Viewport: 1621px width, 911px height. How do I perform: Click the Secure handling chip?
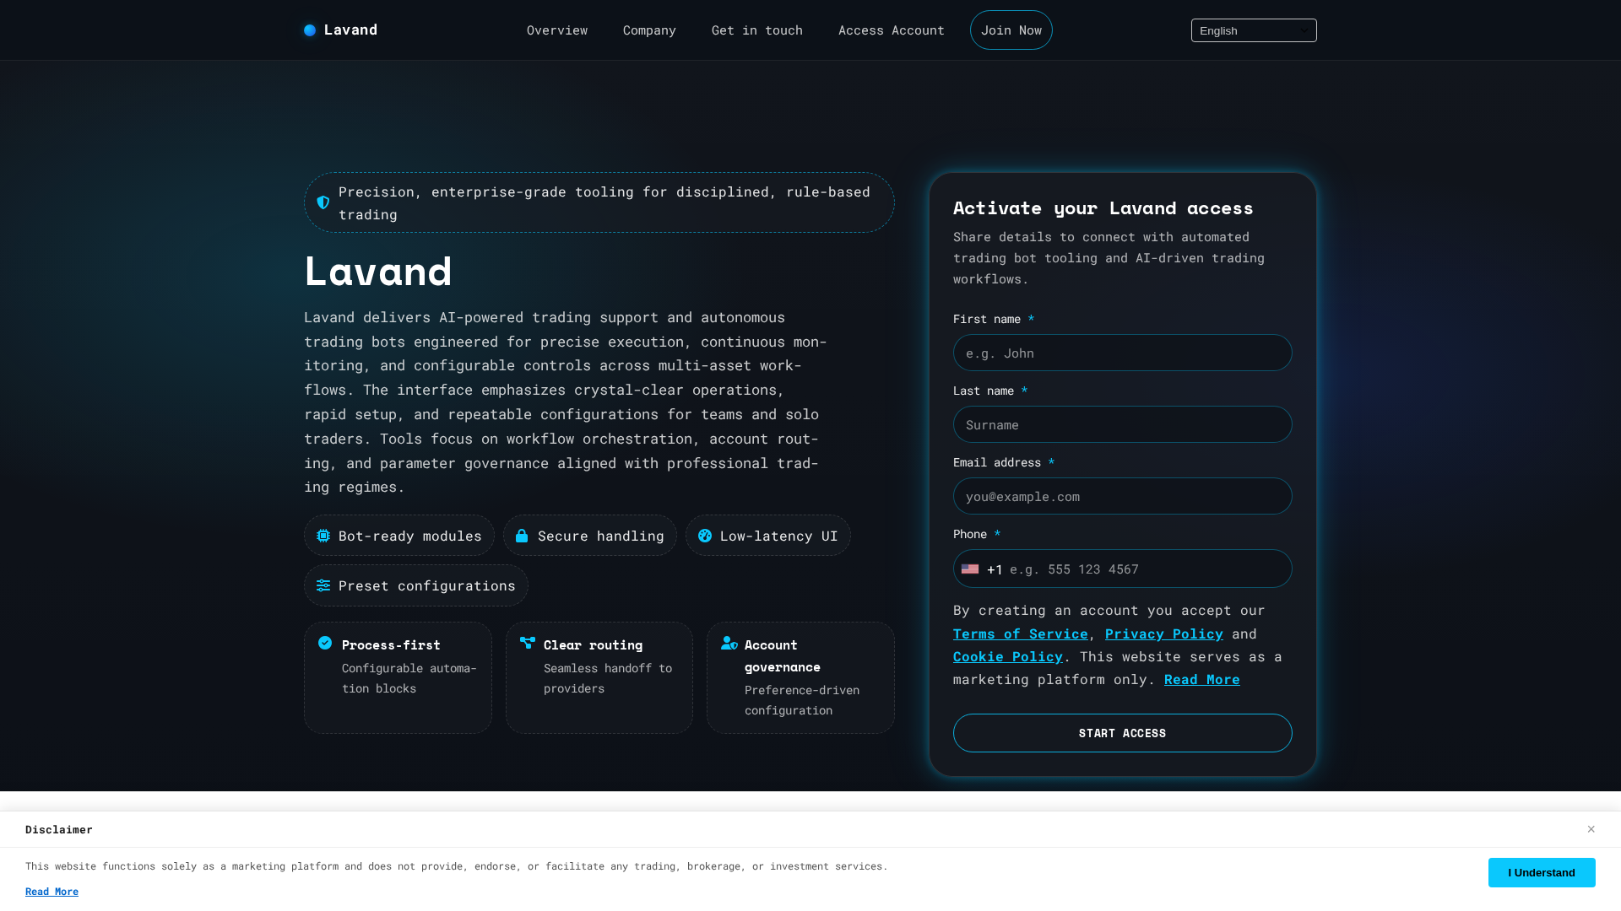click(x=590, y=536)
